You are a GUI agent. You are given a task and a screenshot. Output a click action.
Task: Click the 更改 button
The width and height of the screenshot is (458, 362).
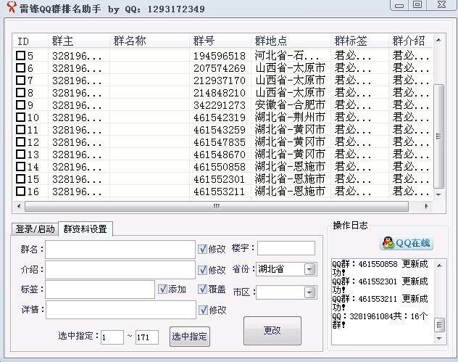pyautogui.click(x=272, y=331)
